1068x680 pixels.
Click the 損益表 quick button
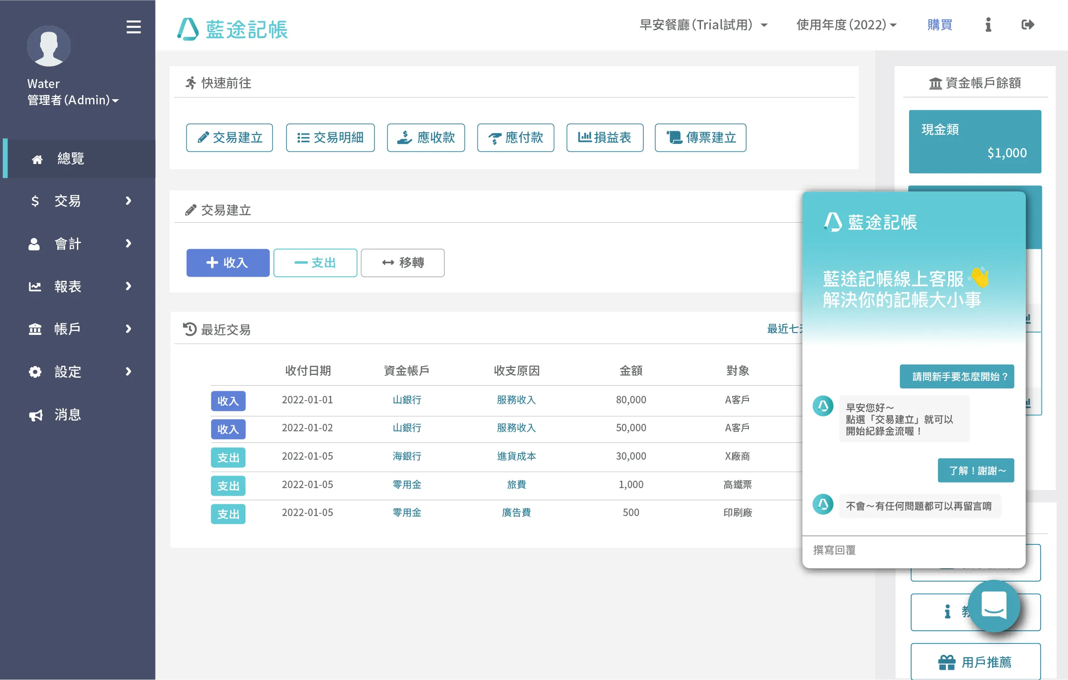pos(605,137)
